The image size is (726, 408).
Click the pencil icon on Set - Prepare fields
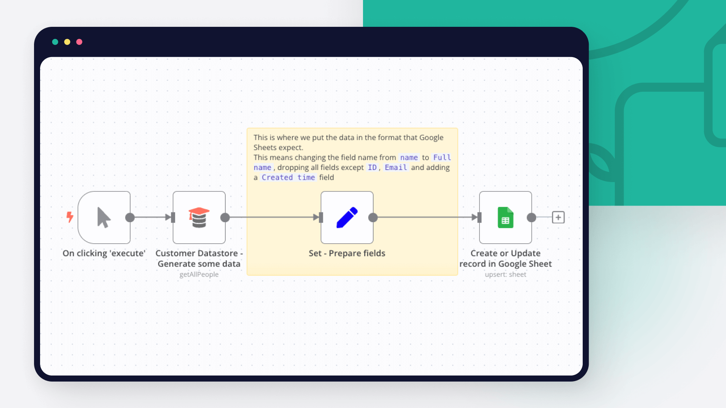pos(347,217)
